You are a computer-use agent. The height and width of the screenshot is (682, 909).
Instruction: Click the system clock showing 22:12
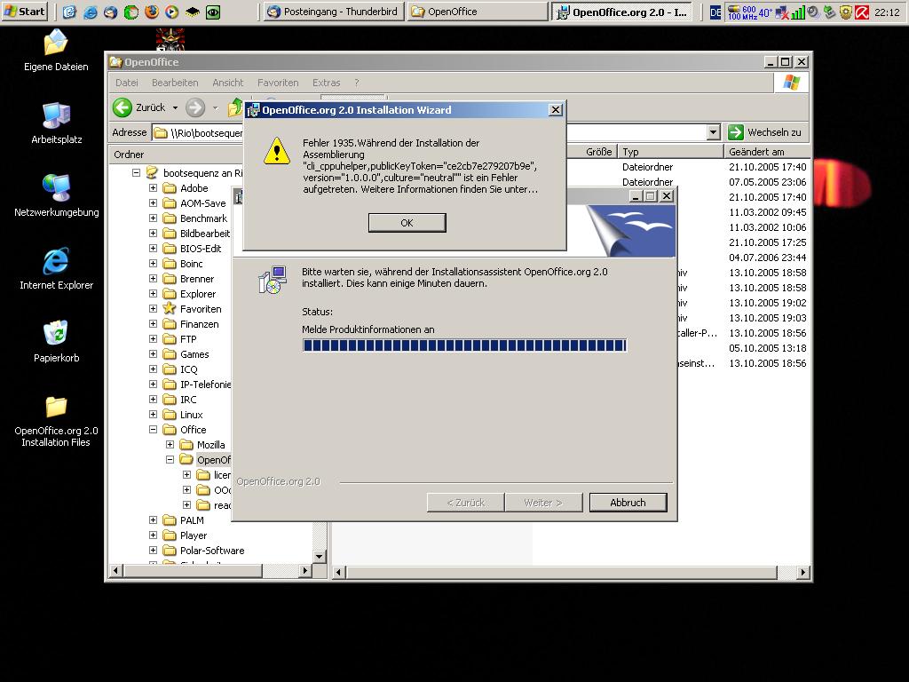coord(887,12)
